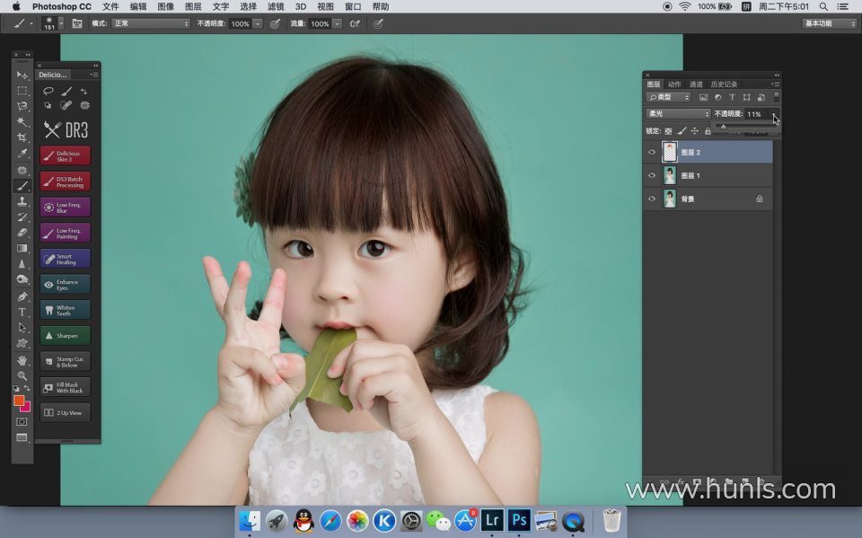Toggle lock transparent pixels
862x538 pixels.
coord(668,131)
